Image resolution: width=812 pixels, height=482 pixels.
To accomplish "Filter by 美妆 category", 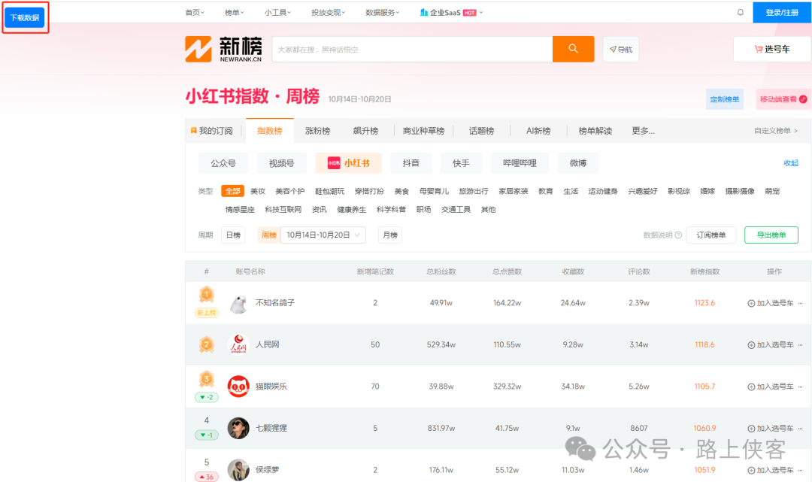I will [258, 191].
